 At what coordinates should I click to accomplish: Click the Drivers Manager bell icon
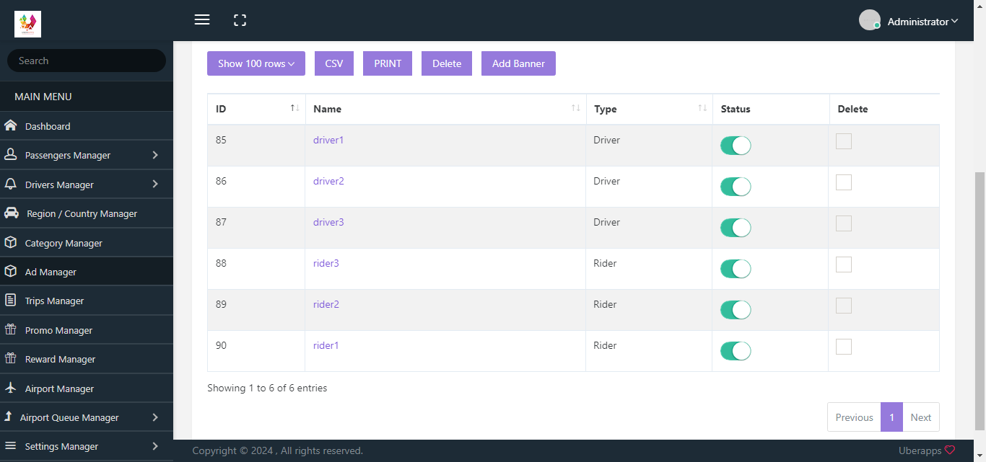[11, 185]
